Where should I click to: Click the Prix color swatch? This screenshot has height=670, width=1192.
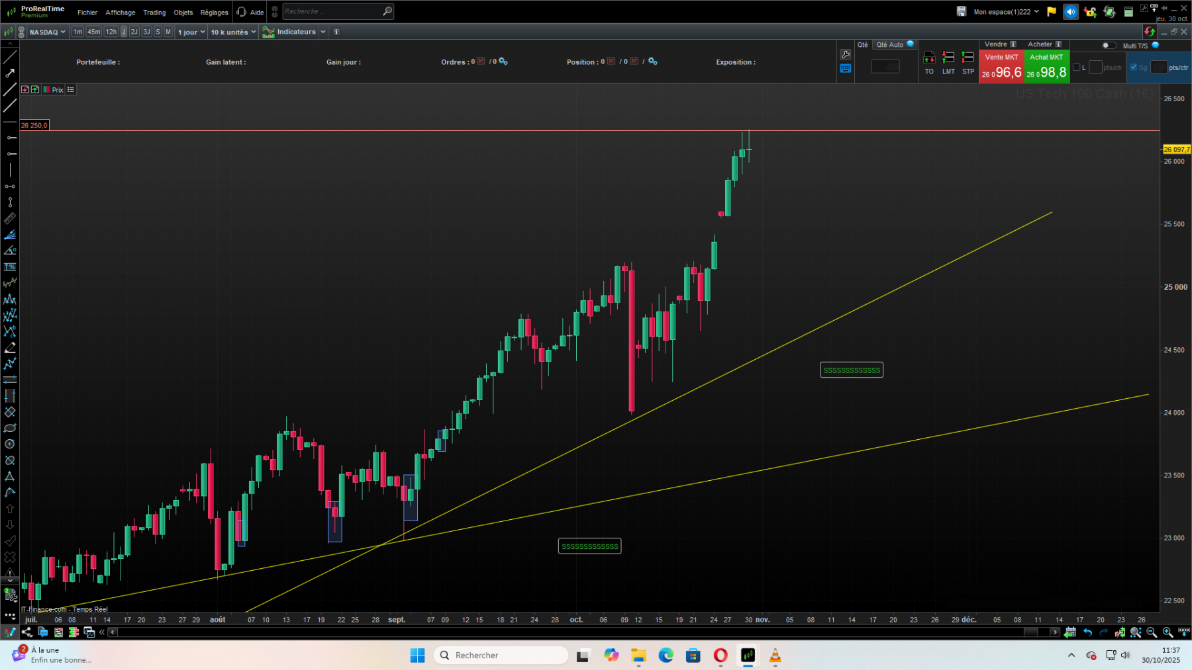47,89
